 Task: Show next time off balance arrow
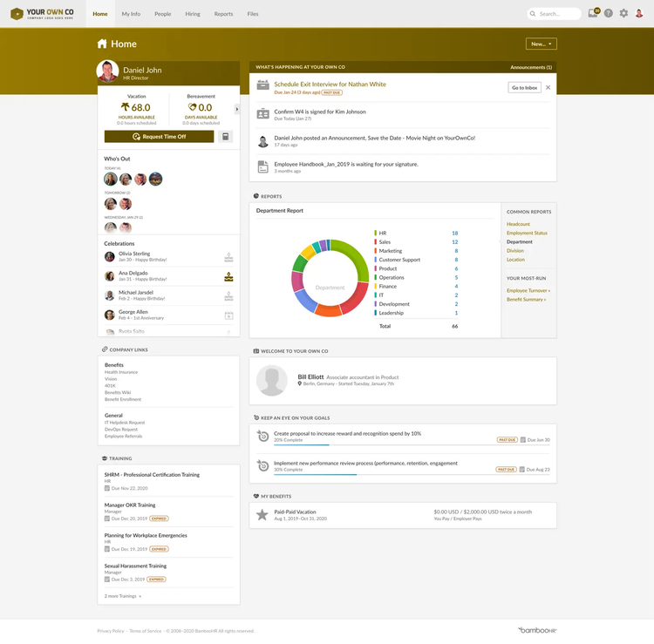(237, 109)
